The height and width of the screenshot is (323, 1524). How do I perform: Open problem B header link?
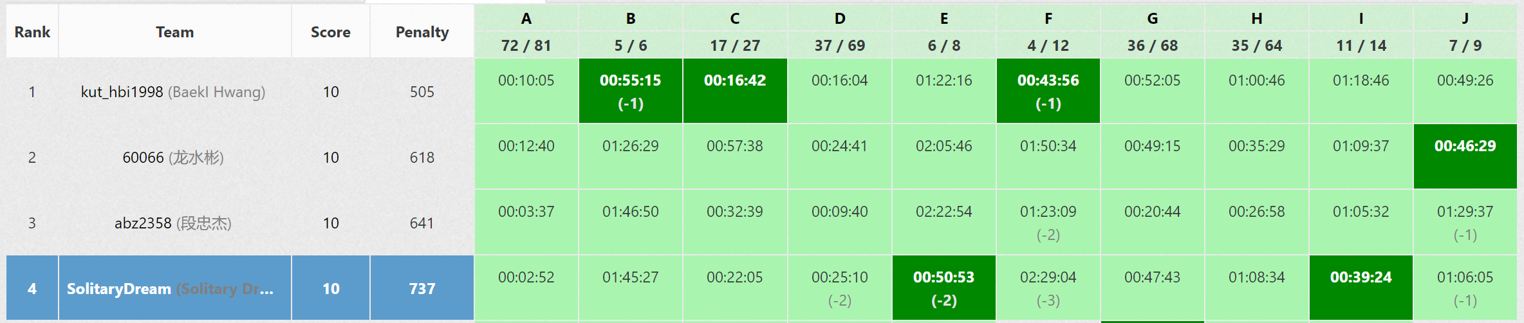pyautogui.click(x=631, y=19)
